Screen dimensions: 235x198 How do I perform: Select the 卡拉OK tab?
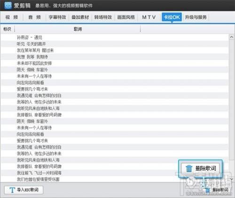coord(172,17)
